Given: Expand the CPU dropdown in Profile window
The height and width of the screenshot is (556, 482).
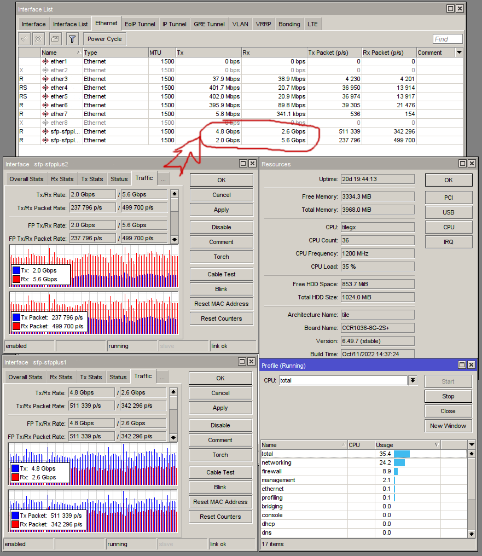Looking at the screenshot, I should [x=413, y=380].
